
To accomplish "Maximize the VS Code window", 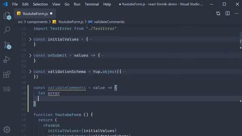I will click(x=224, y=4).
